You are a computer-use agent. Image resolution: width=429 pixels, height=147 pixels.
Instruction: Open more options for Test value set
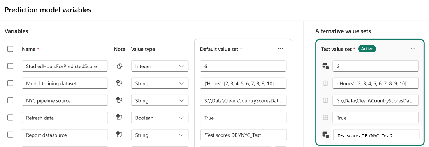point(413,49)
